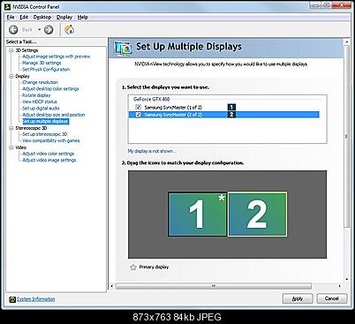Open Adjust desktop size and position
Viewport: 355px width, 324px height.
(54, 115)
